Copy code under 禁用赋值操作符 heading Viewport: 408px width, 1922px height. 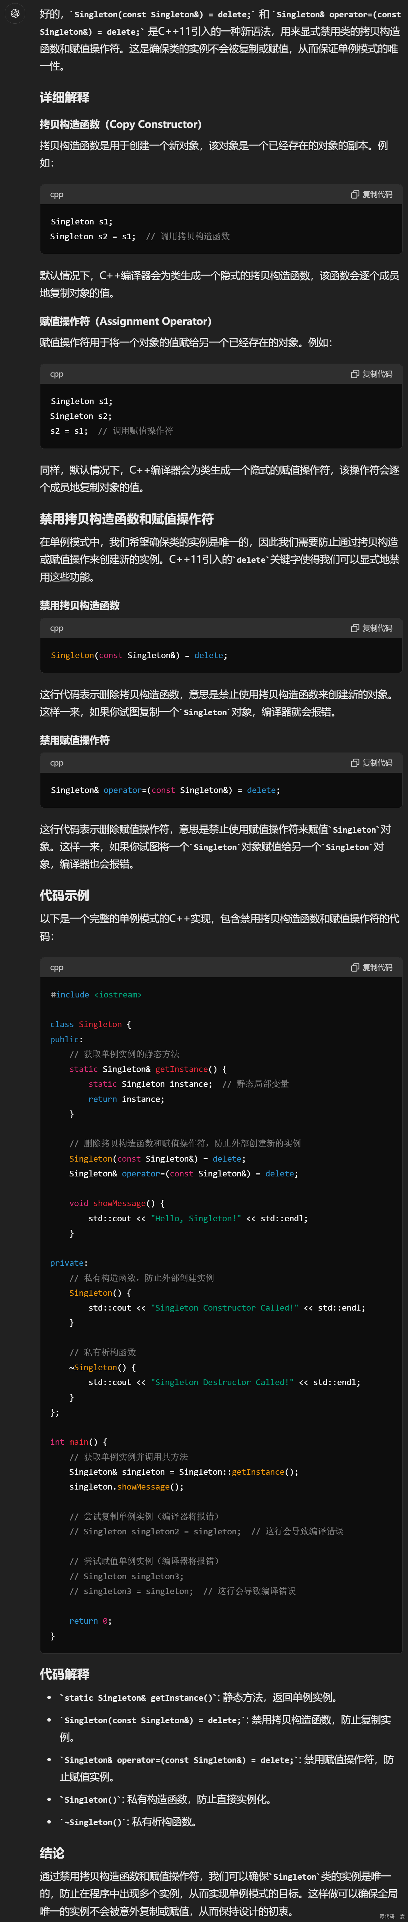pos(371,763)
